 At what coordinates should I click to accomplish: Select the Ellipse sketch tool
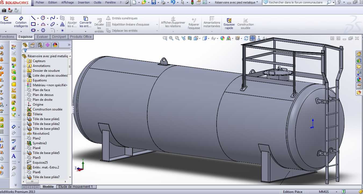(53, 24)
